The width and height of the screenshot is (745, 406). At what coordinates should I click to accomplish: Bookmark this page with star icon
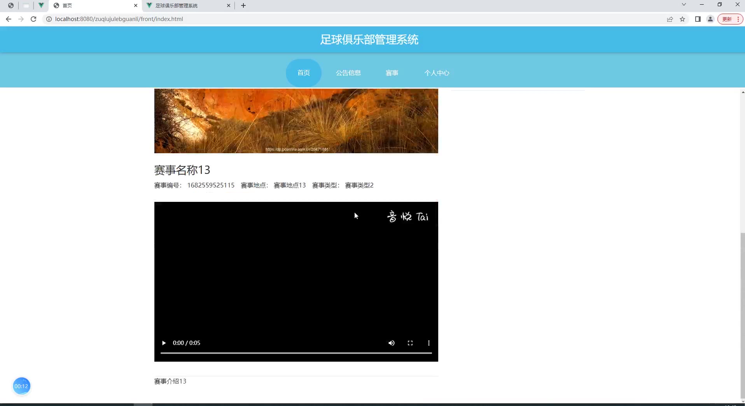coord(682,19)
